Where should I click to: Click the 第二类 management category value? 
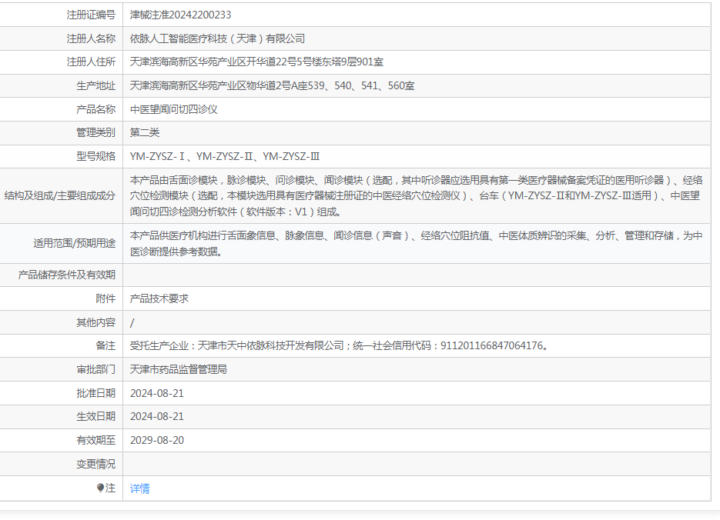(145, 132)
